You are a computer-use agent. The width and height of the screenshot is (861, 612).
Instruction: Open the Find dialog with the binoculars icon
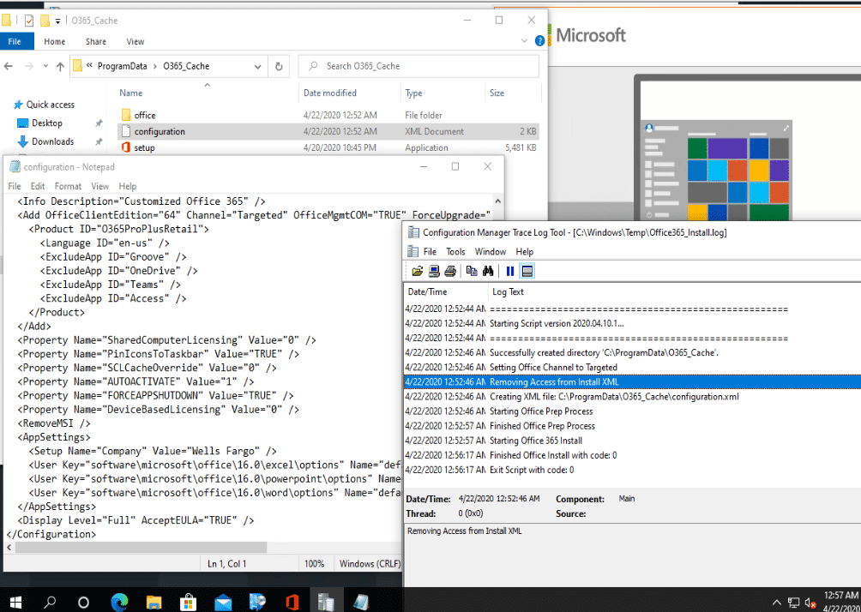488,270
